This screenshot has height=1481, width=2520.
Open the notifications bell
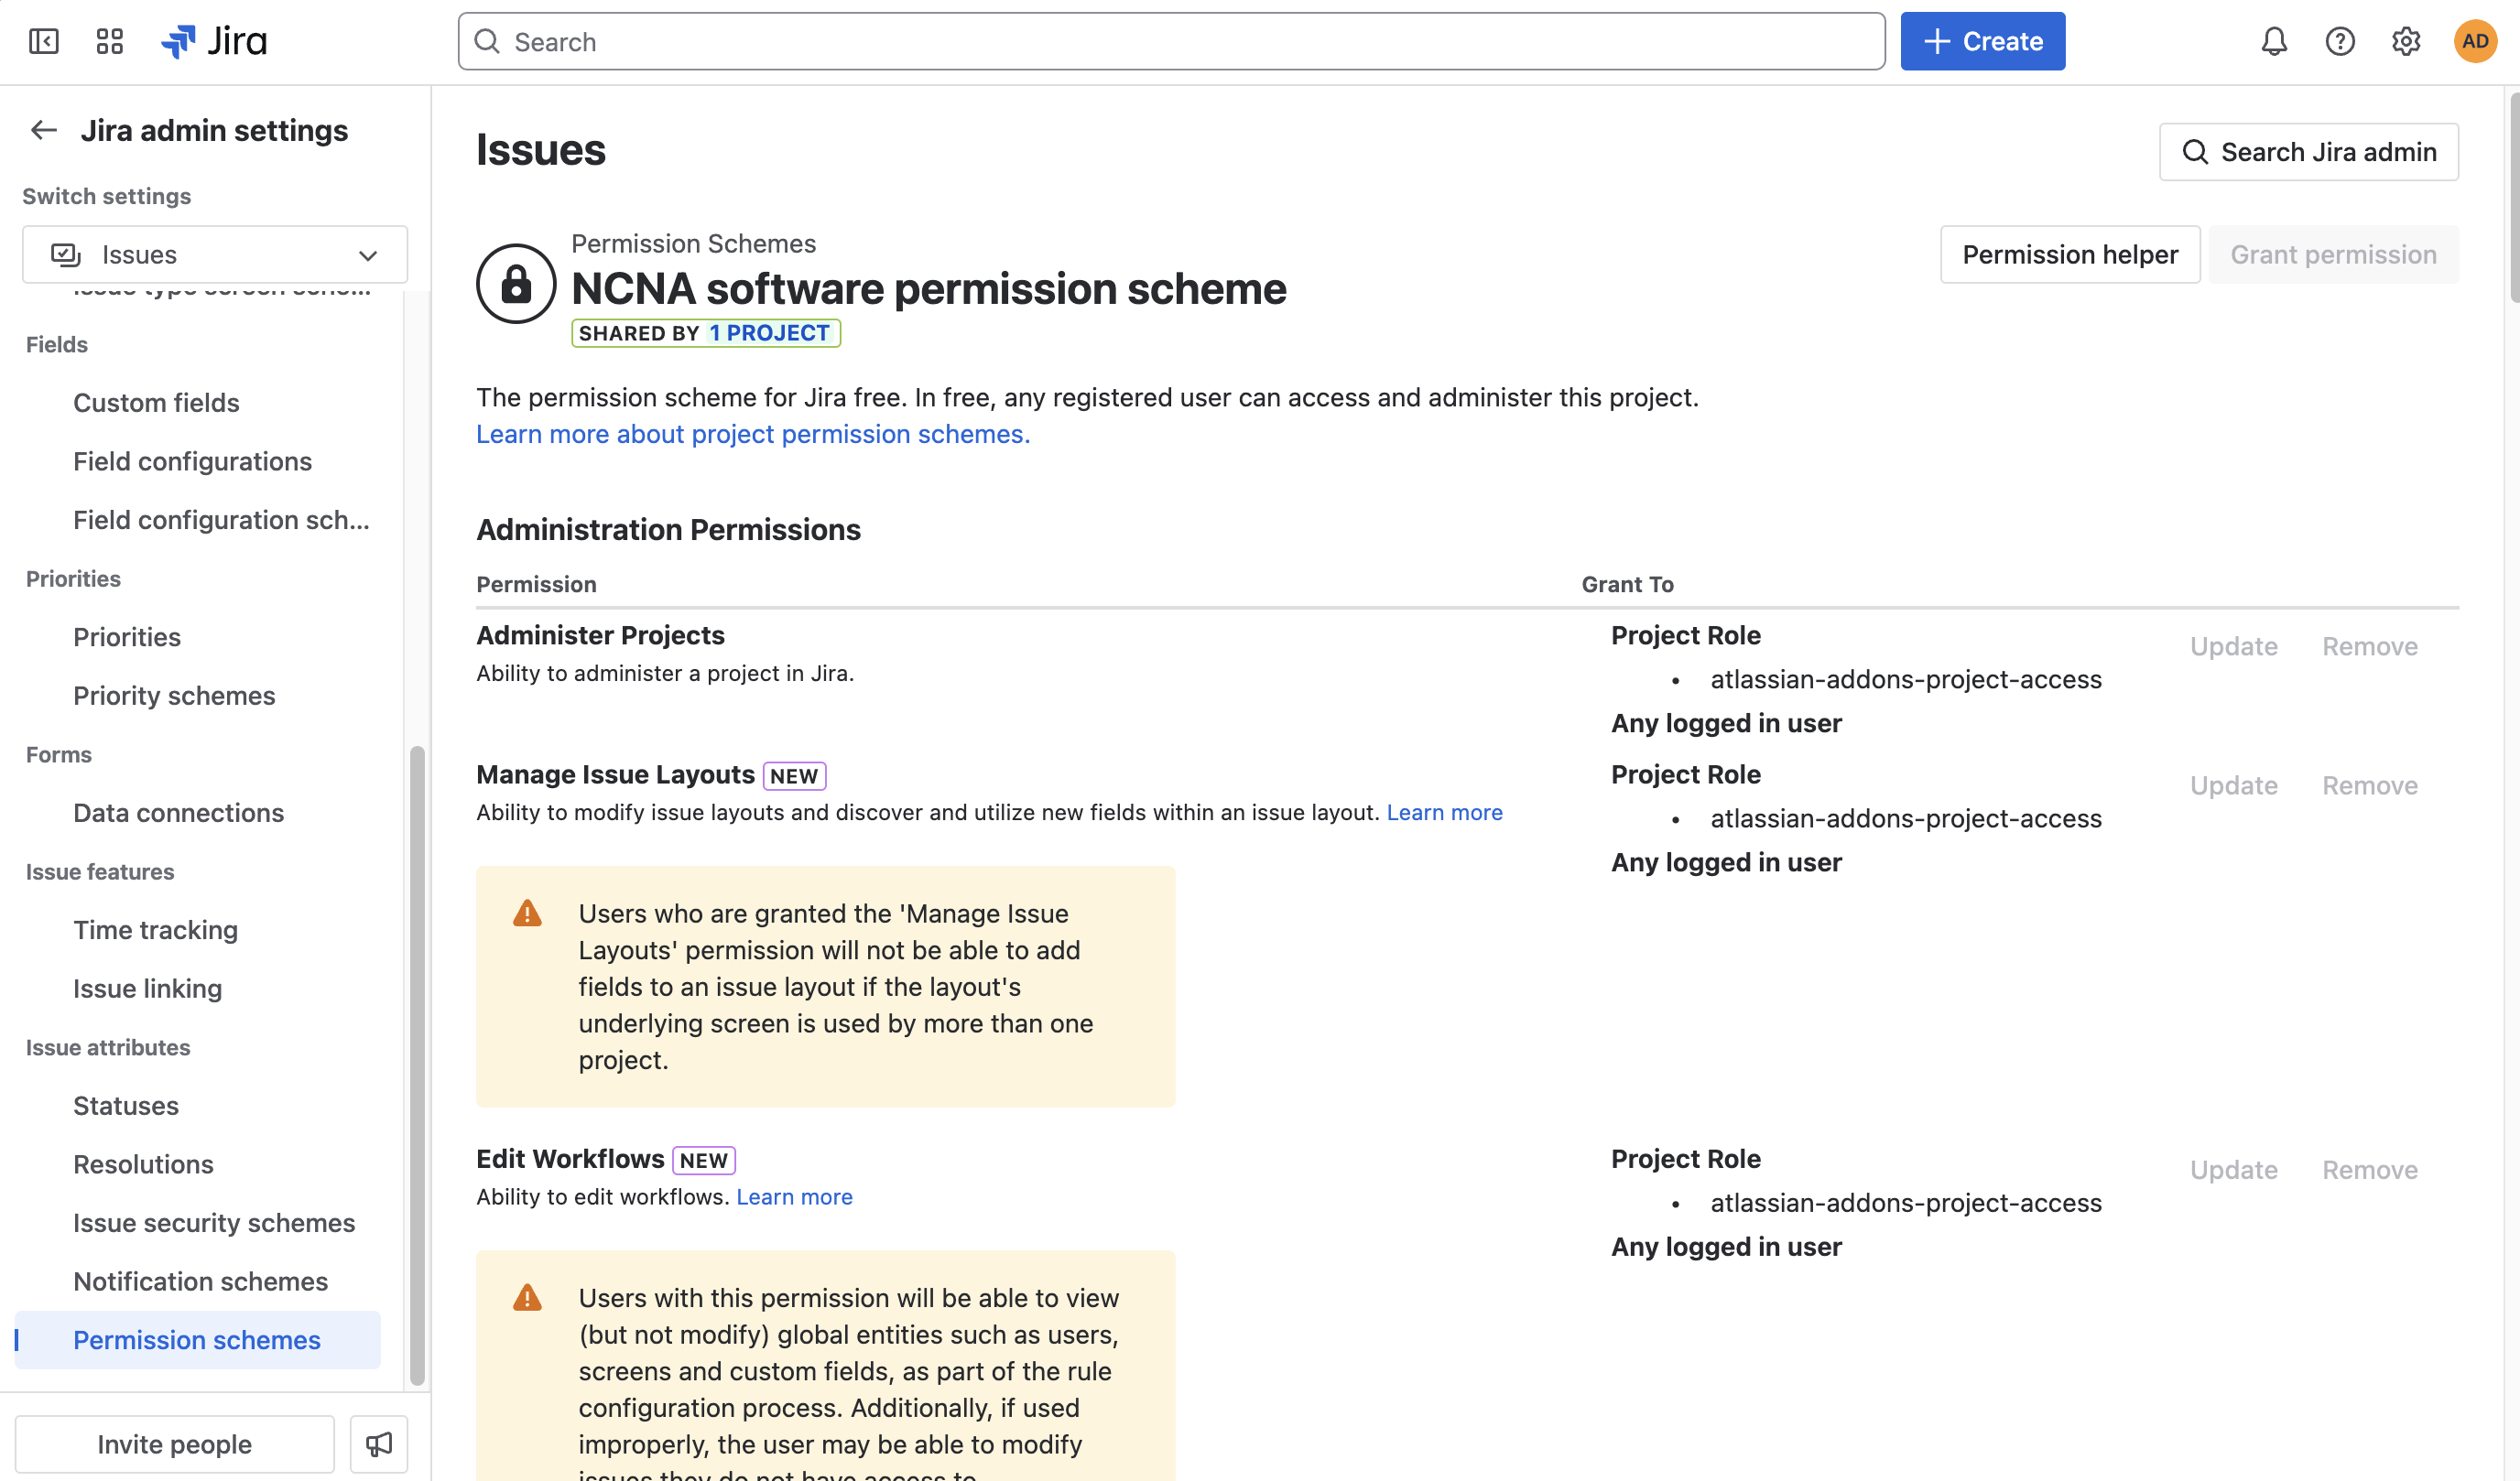coord(2274,41)
